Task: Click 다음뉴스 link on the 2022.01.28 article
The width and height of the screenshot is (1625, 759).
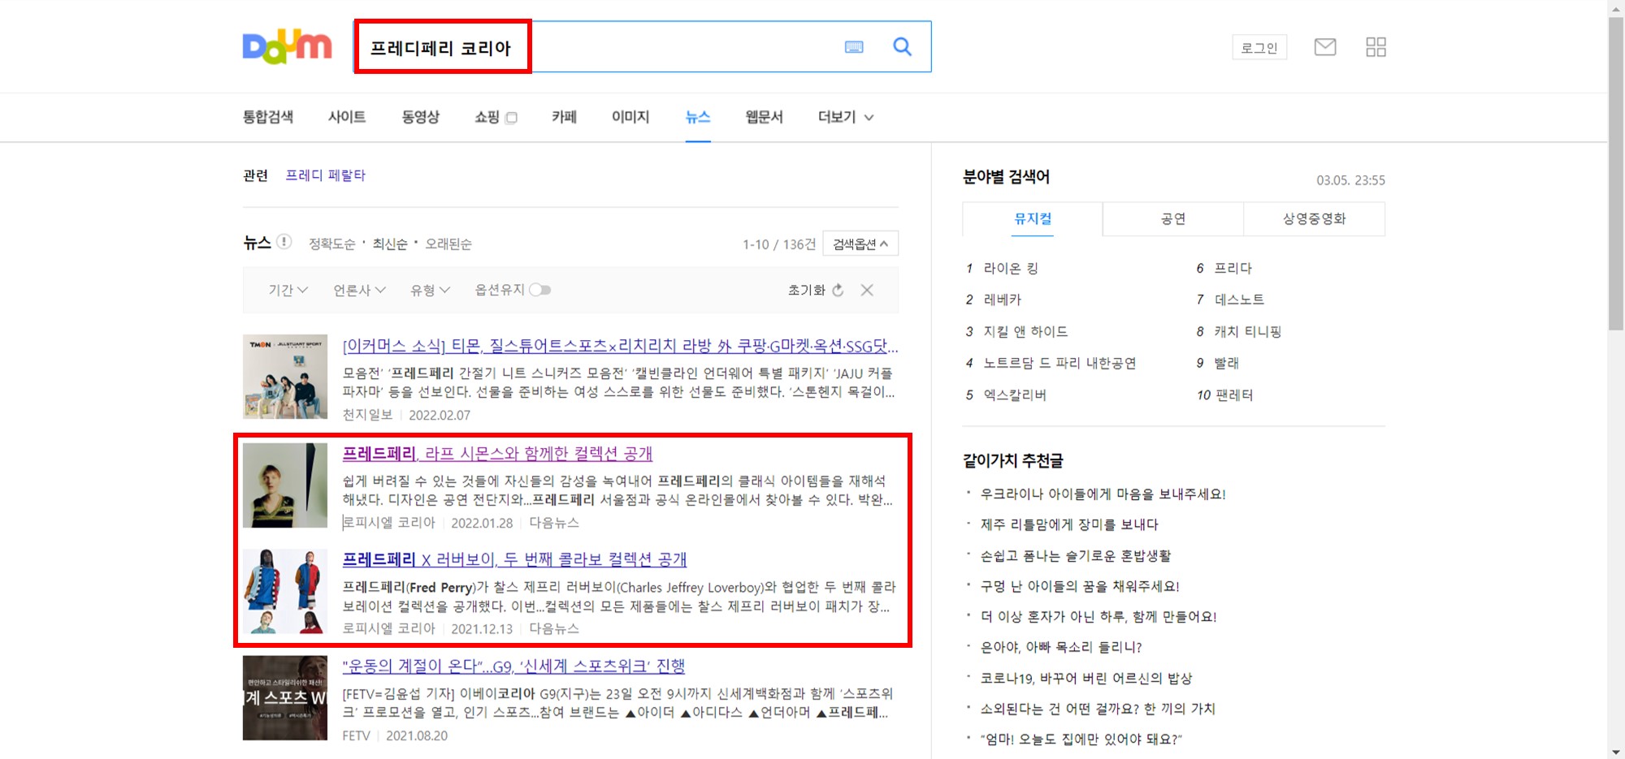Action: [554, 523]
